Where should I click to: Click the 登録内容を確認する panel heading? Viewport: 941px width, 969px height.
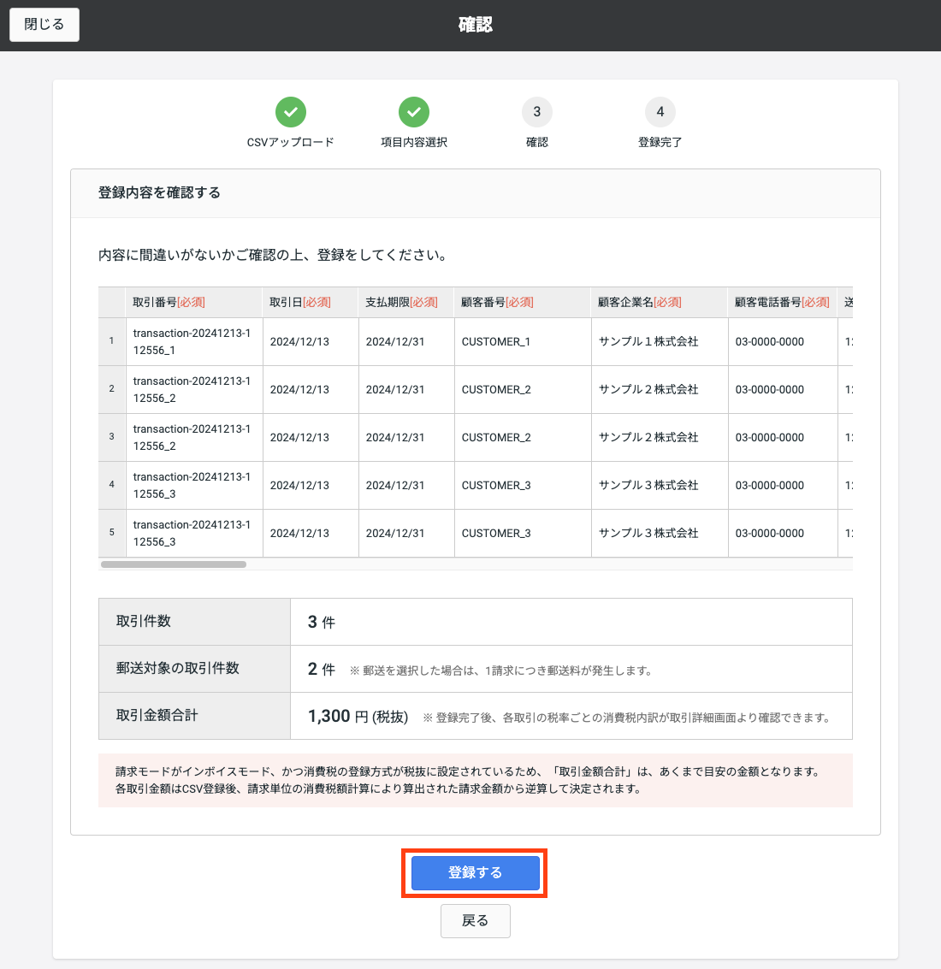160,193
